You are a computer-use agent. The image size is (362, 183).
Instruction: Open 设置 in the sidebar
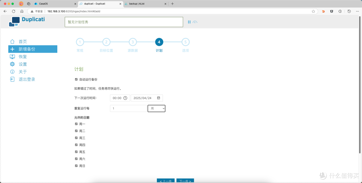[33, 64]
